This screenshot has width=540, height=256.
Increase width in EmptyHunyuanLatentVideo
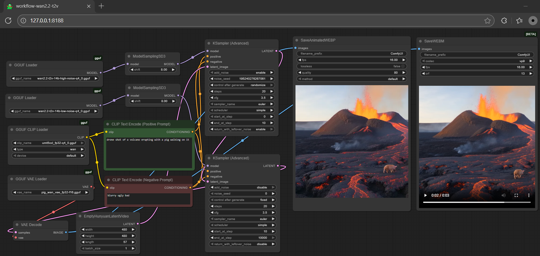[133, 230]
